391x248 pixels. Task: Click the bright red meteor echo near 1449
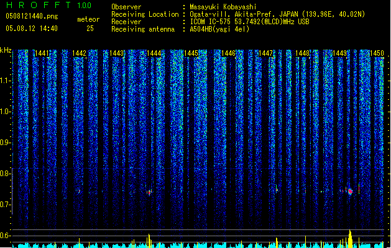[x=351, y=192]
